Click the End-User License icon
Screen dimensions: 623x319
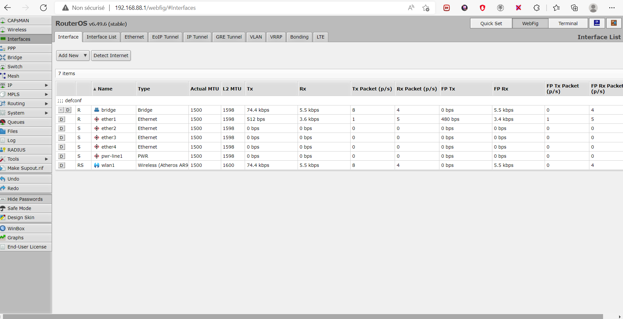tap(3, 247)
